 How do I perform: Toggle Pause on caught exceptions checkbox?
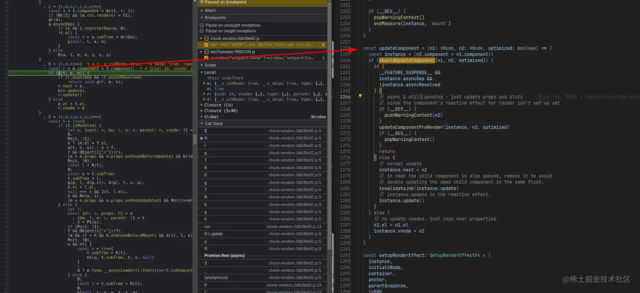click(202, 31)
